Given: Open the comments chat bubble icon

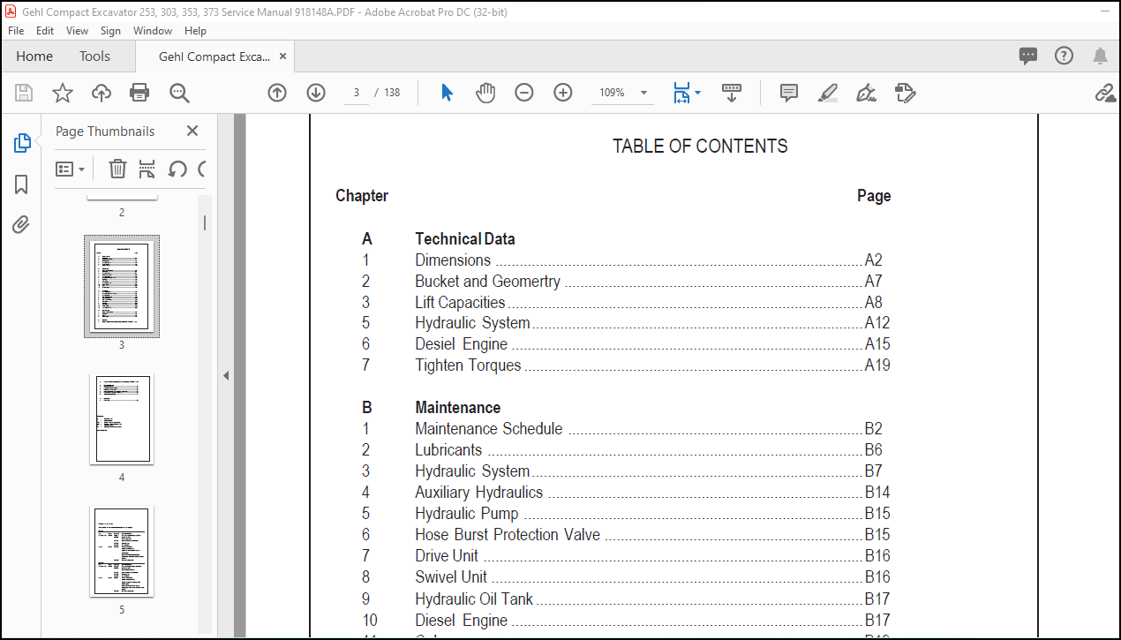Looking at the screenshot, I should [1028, 56].
